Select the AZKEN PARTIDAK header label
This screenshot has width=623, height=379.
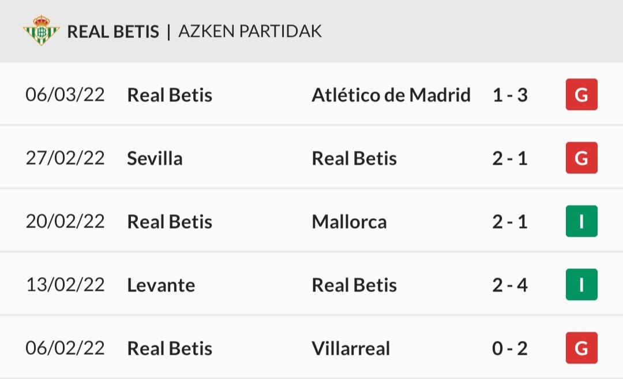[x=250, y=32]
